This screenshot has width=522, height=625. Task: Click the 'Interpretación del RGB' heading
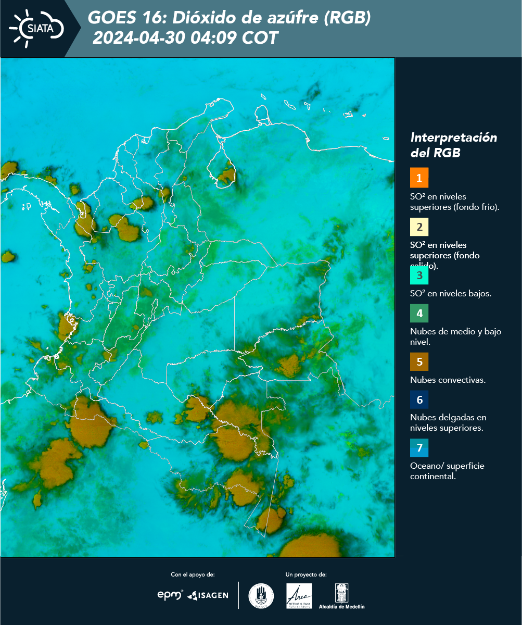[453, 145]
